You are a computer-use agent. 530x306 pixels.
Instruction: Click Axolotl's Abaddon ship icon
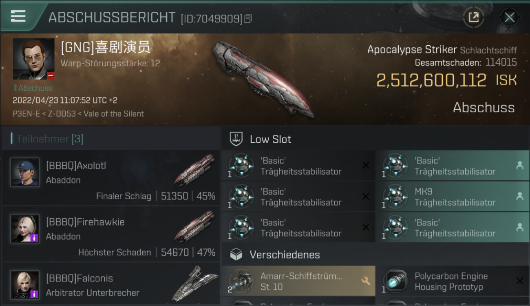(194, 170)
